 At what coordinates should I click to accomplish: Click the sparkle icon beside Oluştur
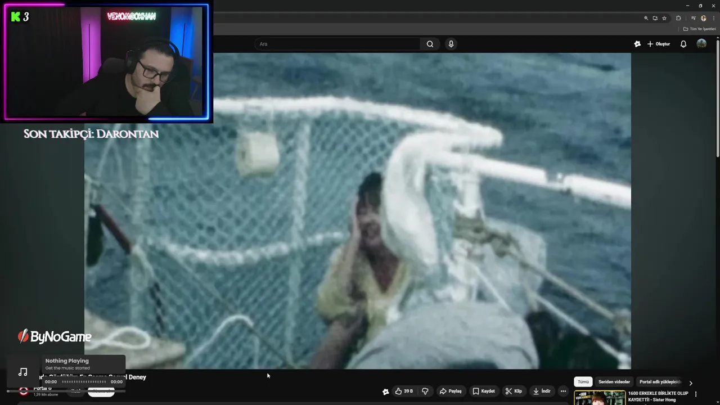[637, 44]
